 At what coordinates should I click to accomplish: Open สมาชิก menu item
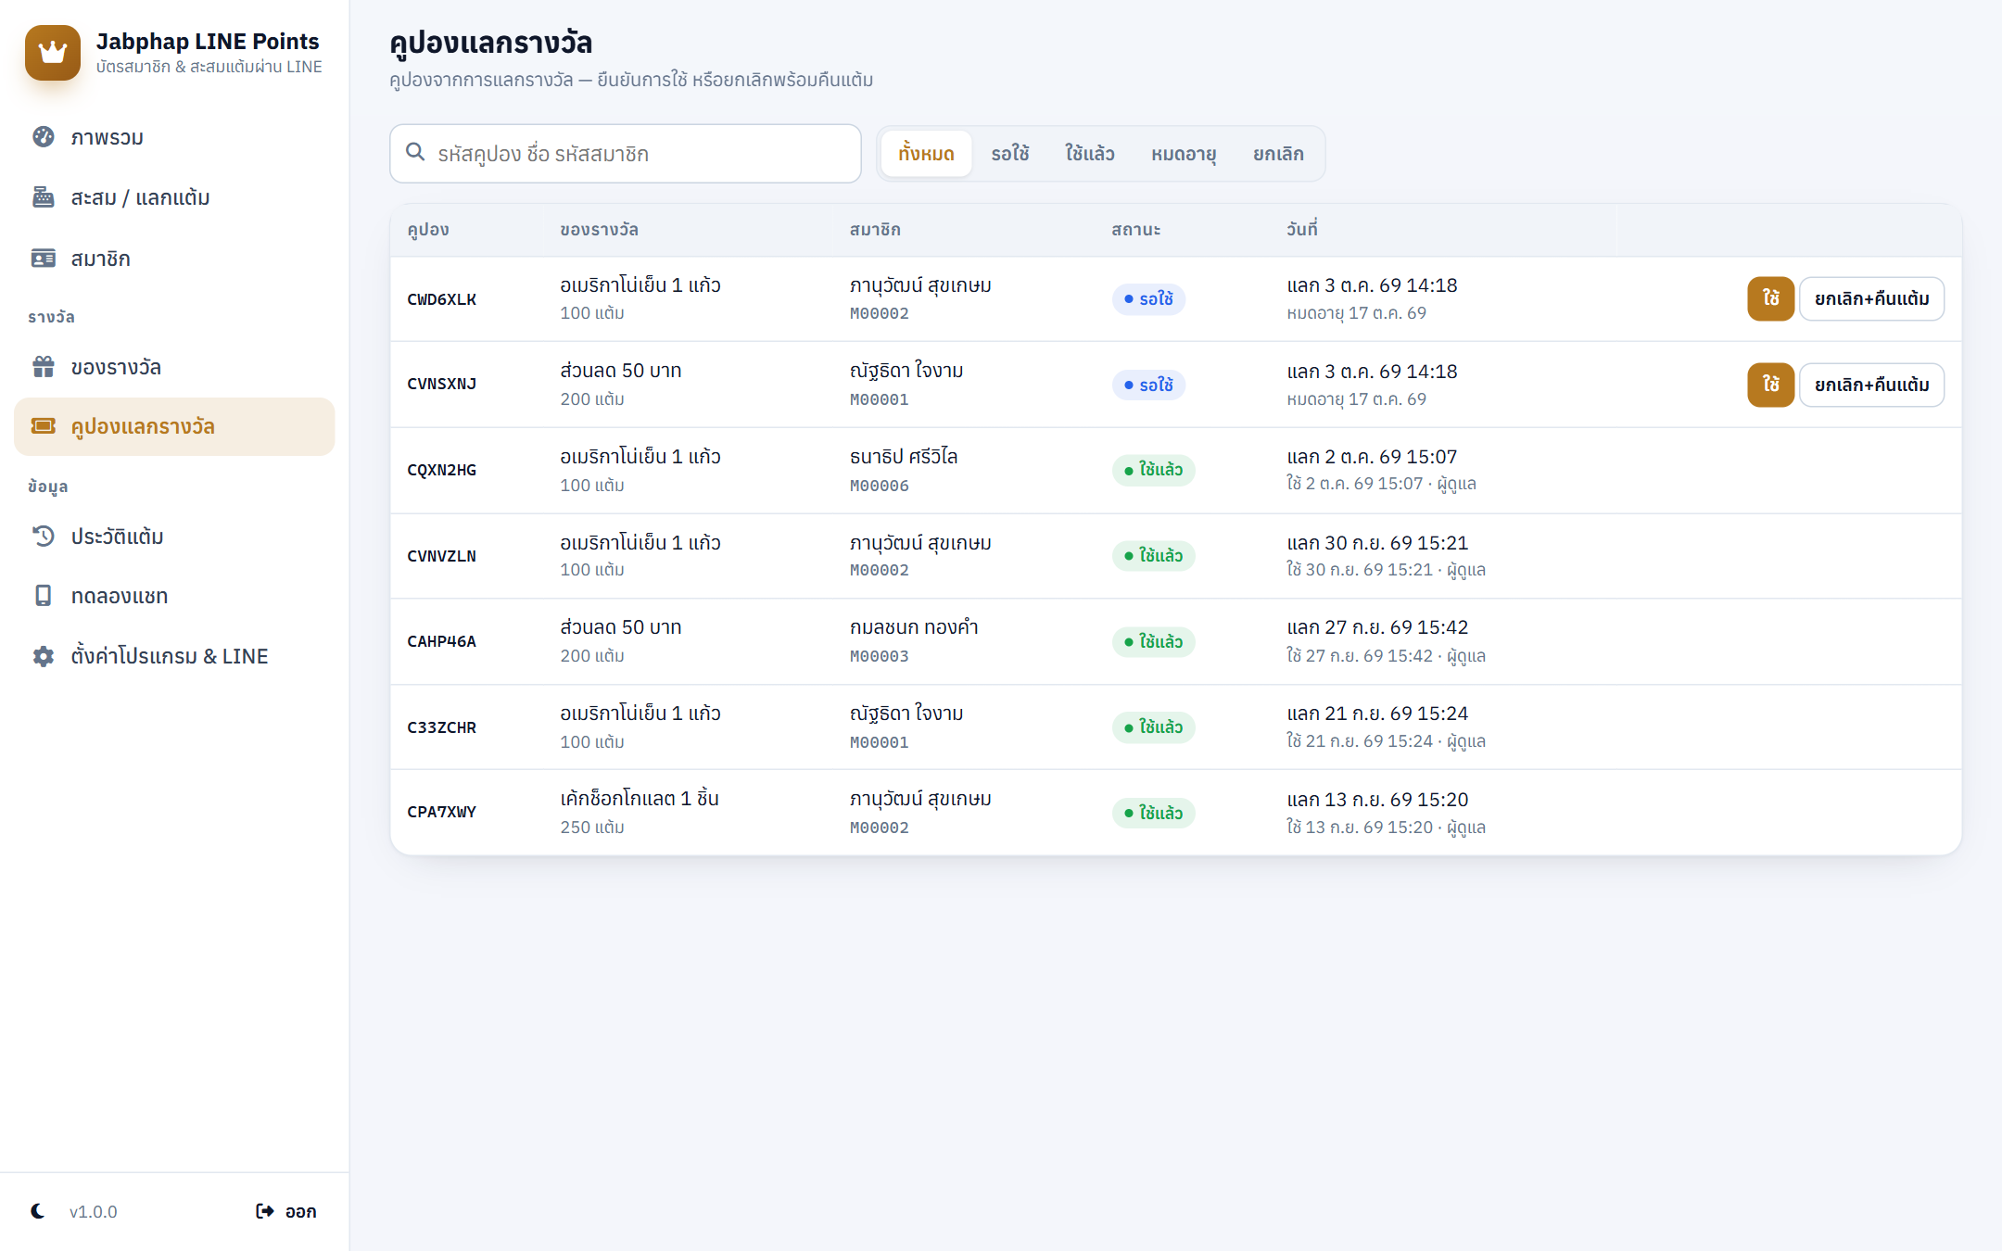[x=174, y=259]
